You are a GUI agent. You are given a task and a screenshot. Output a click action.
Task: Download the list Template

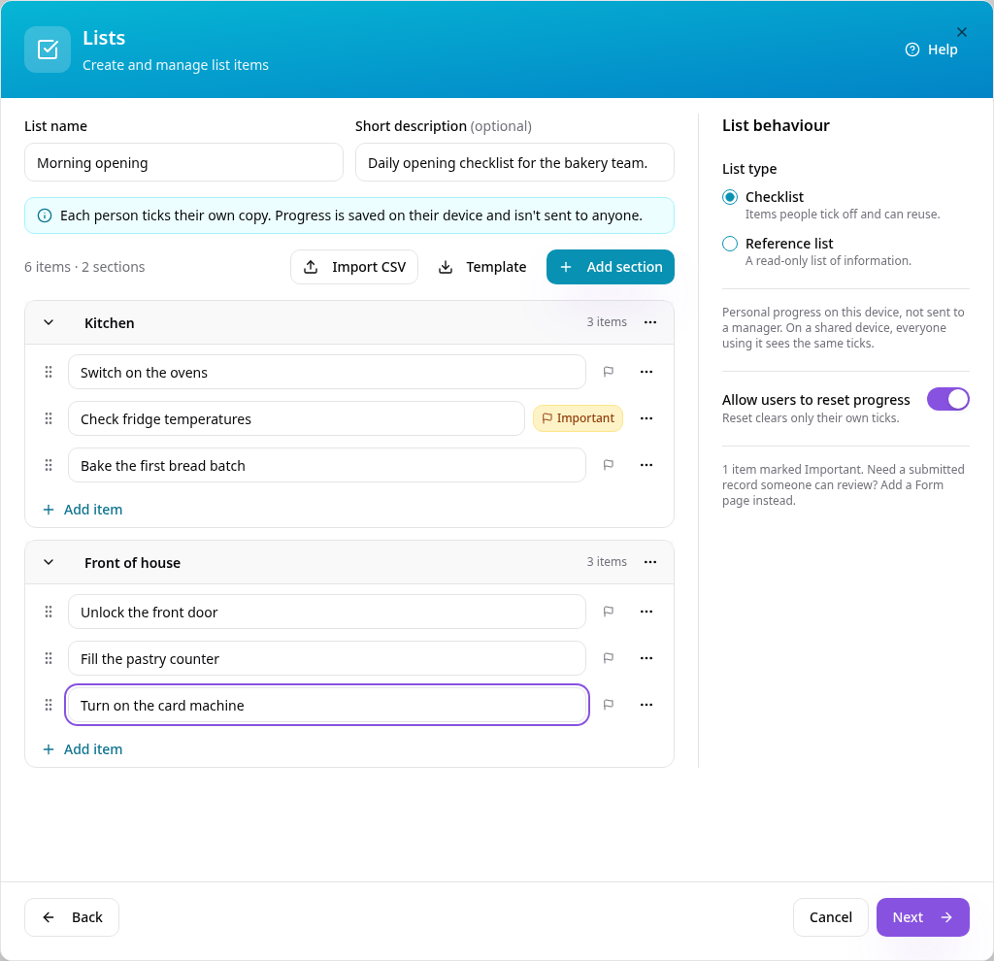click(x=482, y=267)
